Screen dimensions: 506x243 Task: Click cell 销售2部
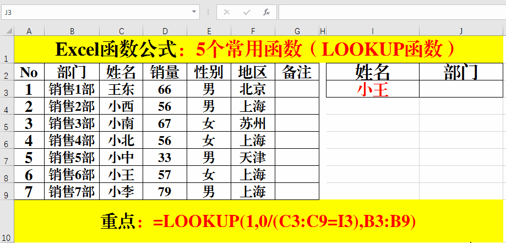72,106
